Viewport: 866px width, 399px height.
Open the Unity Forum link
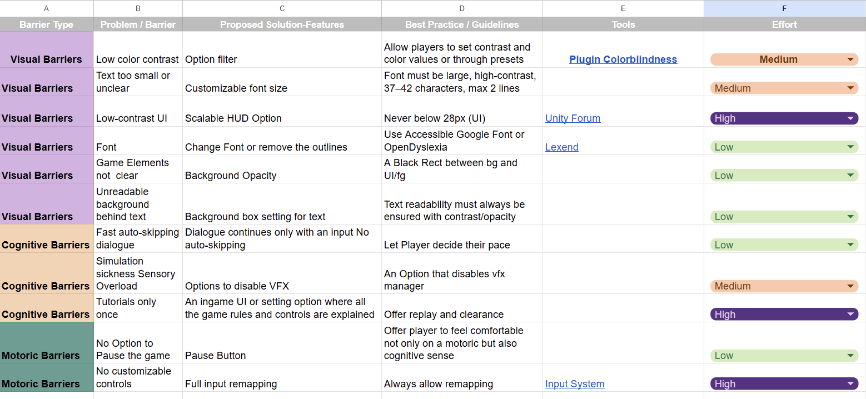[573, 118]
